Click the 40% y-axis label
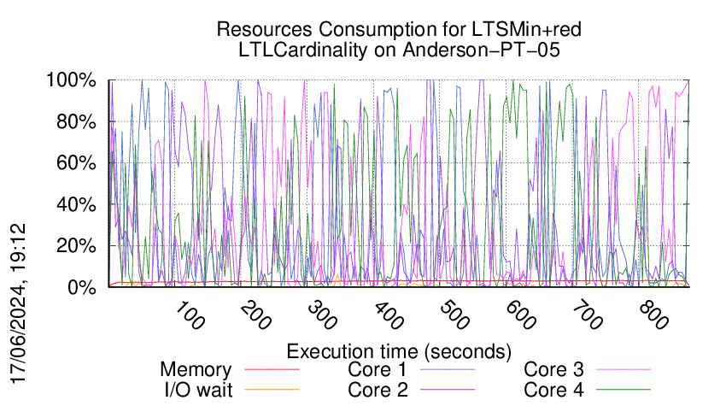 tap(76, 204)
